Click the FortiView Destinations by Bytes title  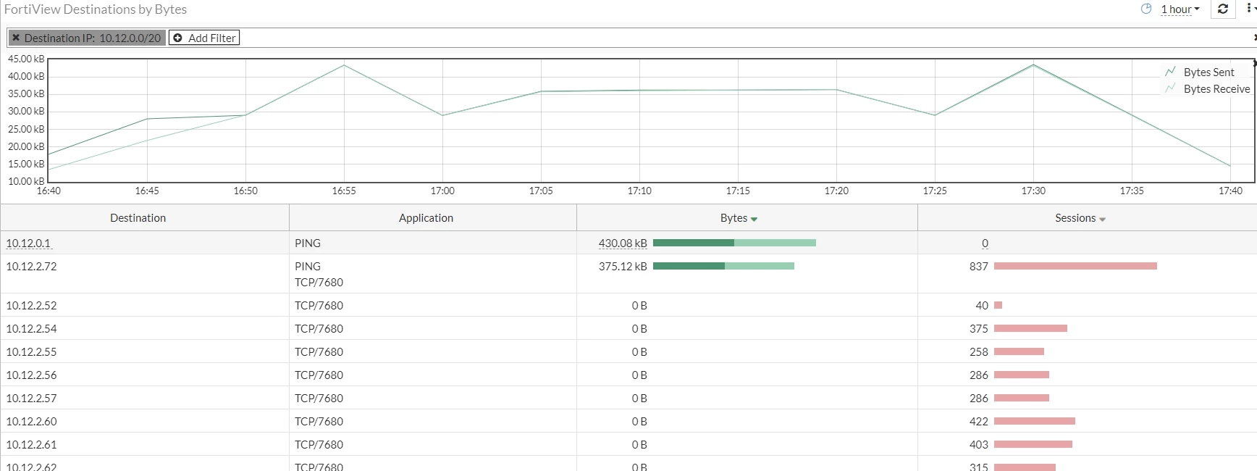click(96, 9)
